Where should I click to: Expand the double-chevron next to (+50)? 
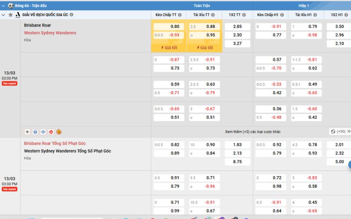pos(349,131)
